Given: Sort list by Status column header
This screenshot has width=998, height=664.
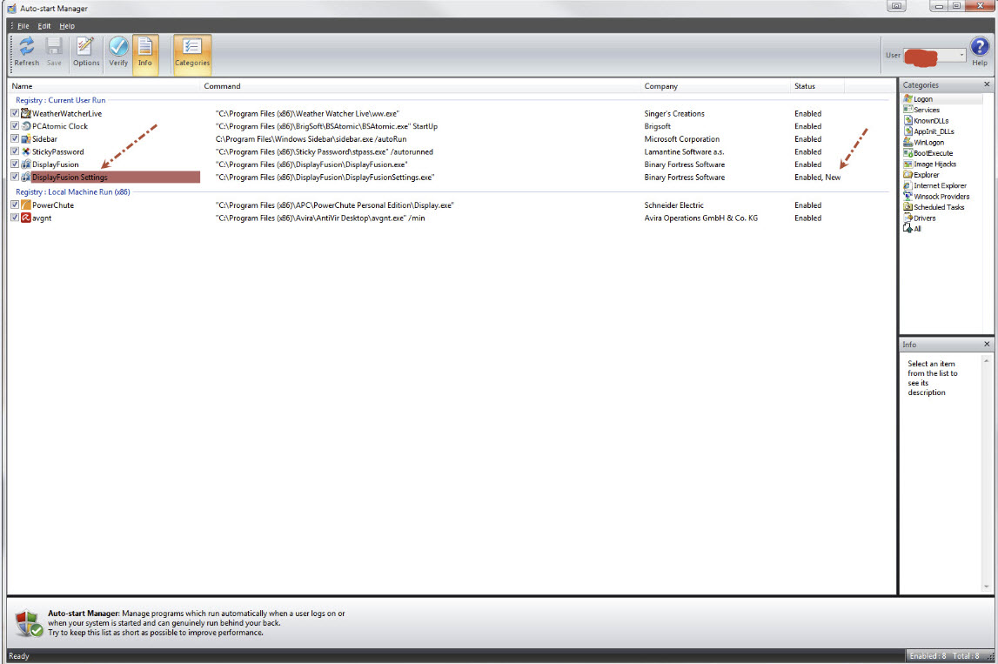Looking at the screenshot, I should [x=804, y=86].
